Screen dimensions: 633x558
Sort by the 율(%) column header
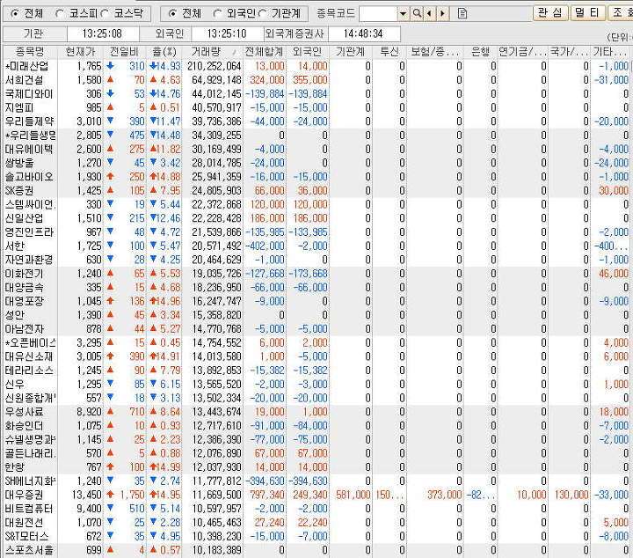[164, 52]
